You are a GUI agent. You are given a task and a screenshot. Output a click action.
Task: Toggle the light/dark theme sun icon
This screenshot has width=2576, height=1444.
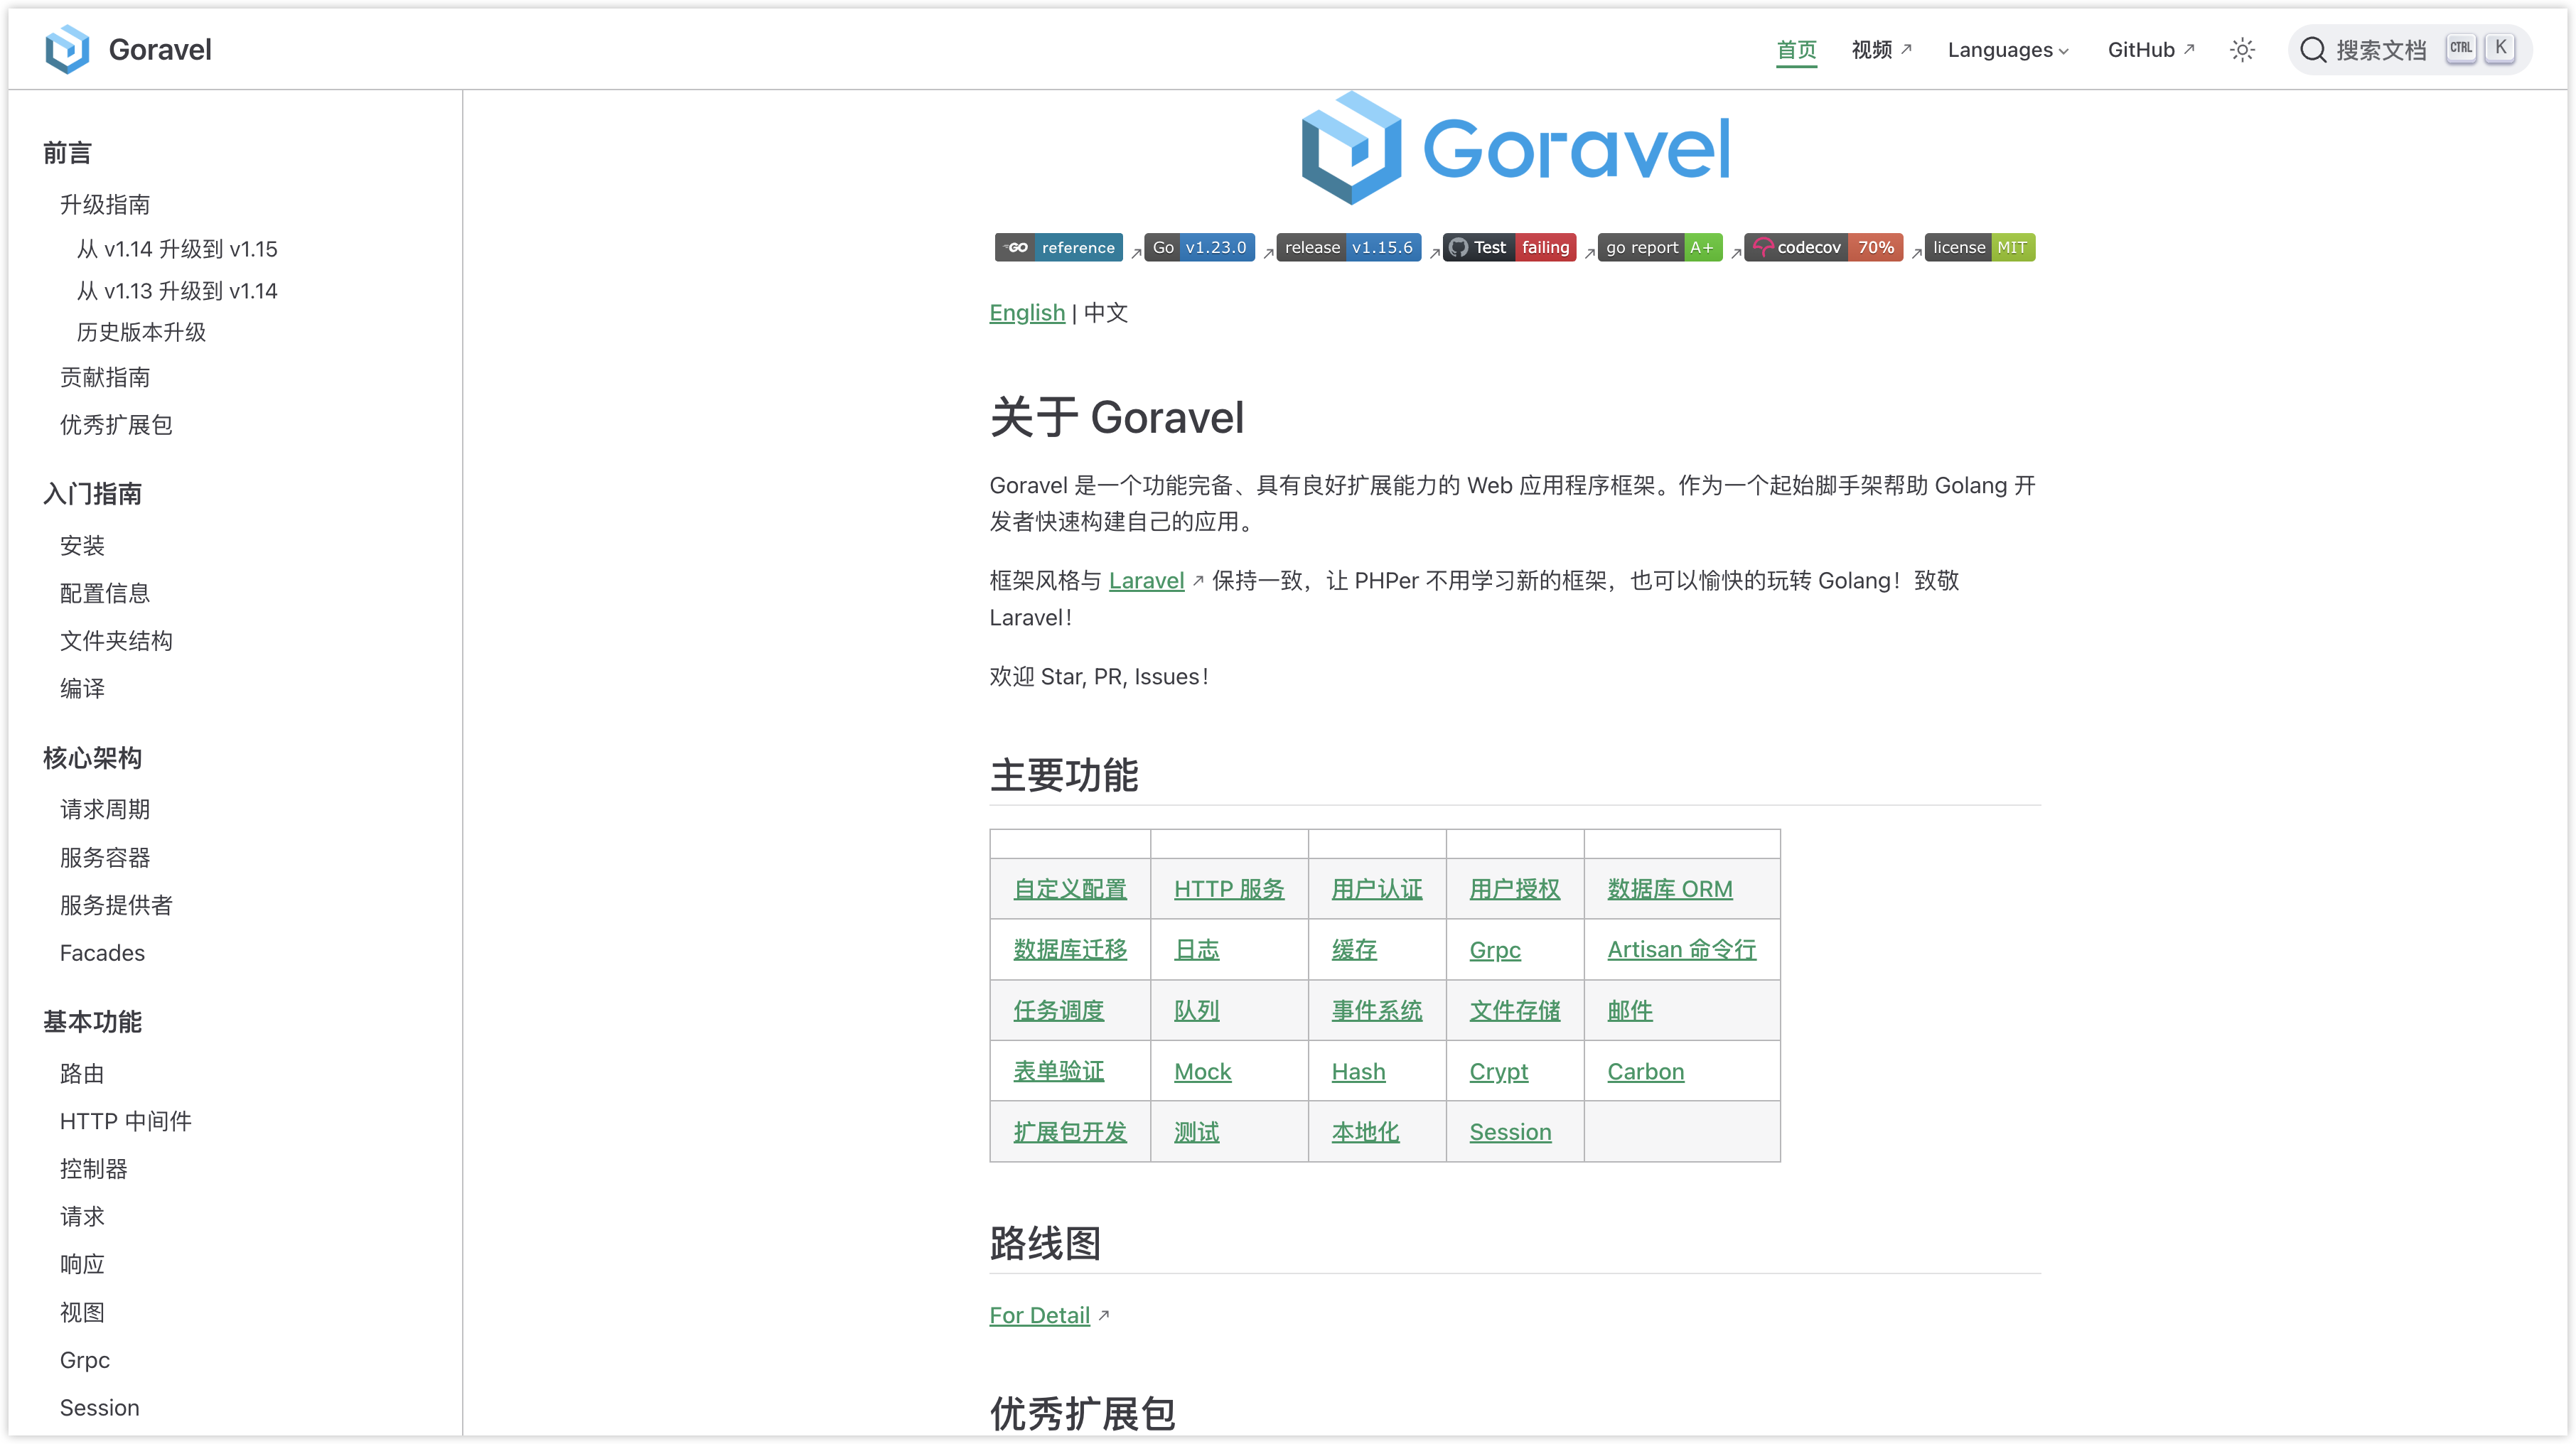(x=2242, y=49)
